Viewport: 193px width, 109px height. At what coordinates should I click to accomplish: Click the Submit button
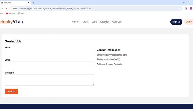pyautogui.click(x=11, y=91)
